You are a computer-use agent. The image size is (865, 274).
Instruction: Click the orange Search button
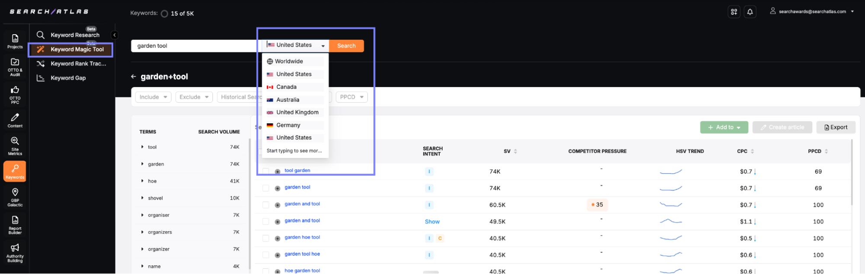tap(346, 46)
